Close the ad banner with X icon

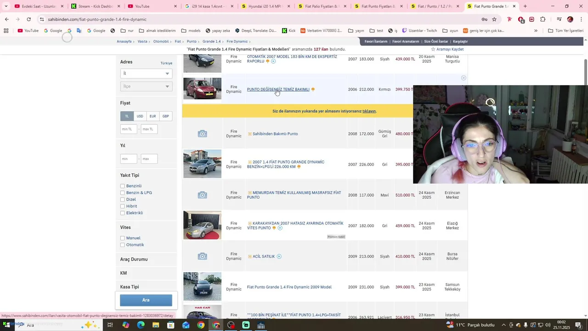pyautogui.click(x=464, y=78)
